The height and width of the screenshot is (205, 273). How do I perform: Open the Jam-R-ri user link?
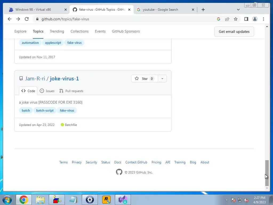(x=35, y=79)
